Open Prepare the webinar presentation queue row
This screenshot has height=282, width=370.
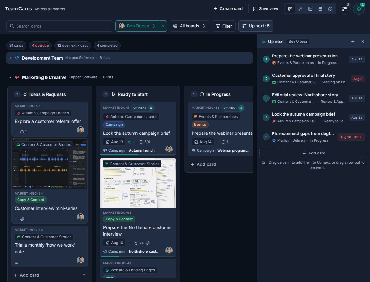coord(314,59)
